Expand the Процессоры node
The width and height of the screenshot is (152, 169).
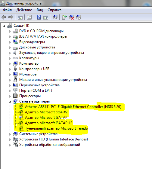(x=10, y=96)
